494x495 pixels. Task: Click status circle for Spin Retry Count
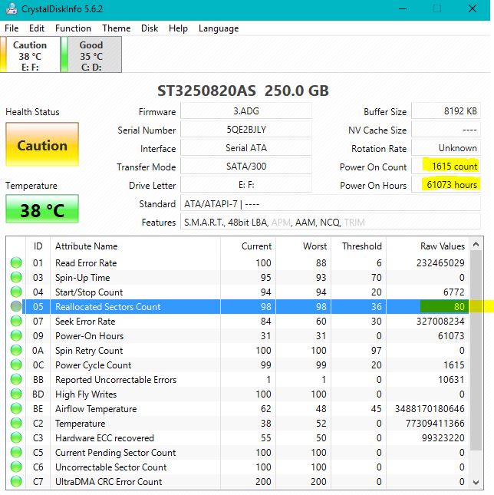click(x=16, y=350)
